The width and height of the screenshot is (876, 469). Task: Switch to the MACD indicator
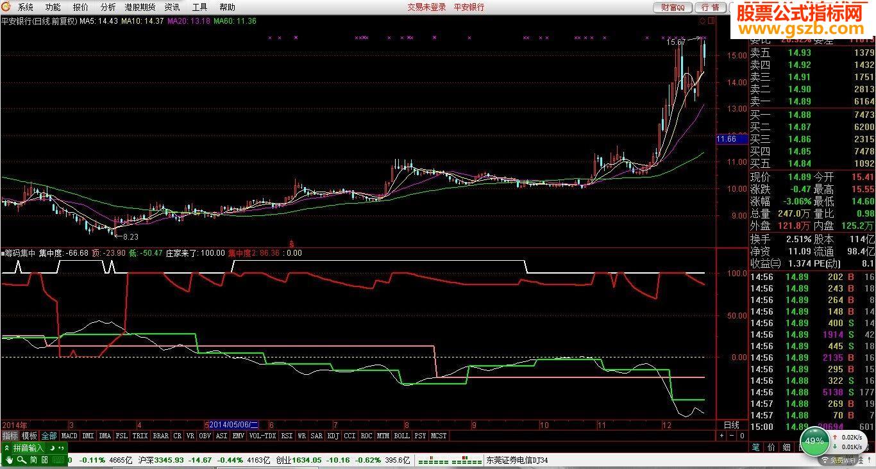point(69,436)
